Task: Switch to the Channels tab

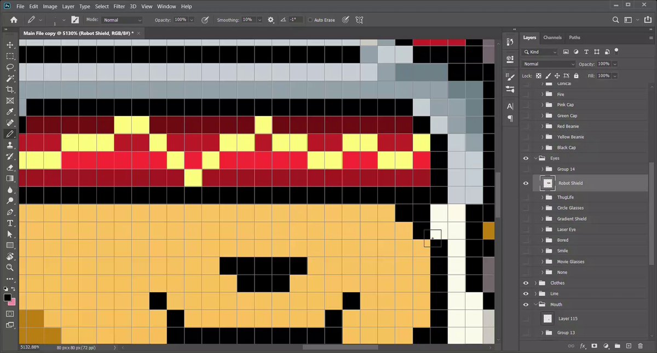Action: (x=552, y=38)
